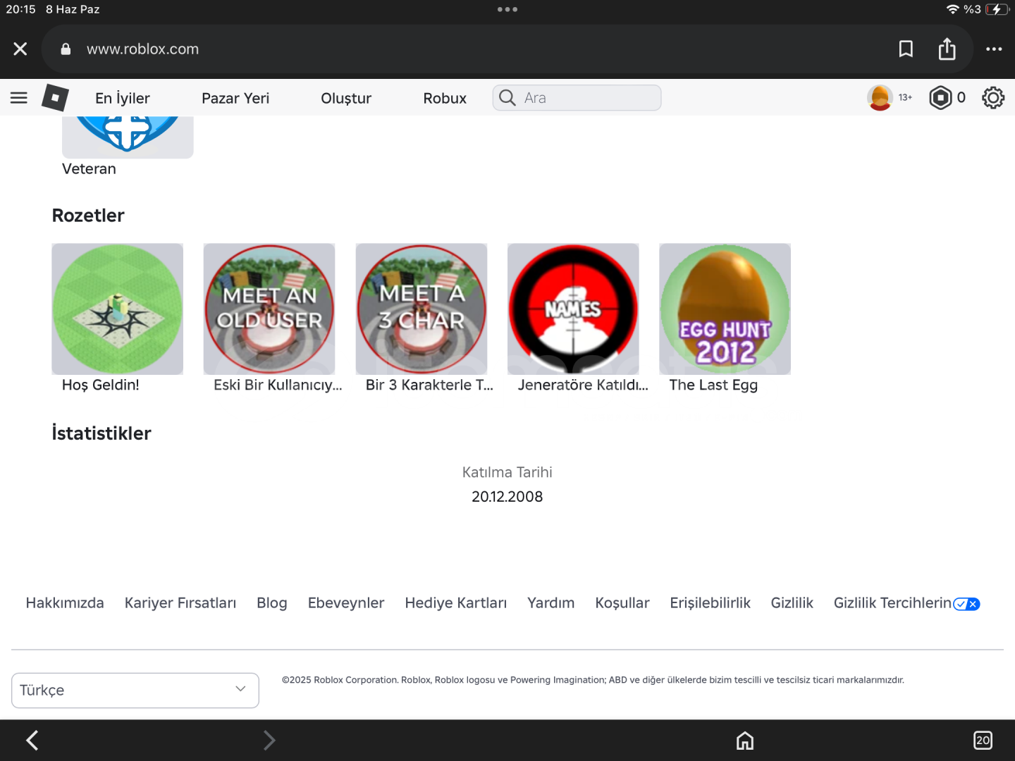
Task: Open the Names generator badge image
Action: click(x=573, y=309)
